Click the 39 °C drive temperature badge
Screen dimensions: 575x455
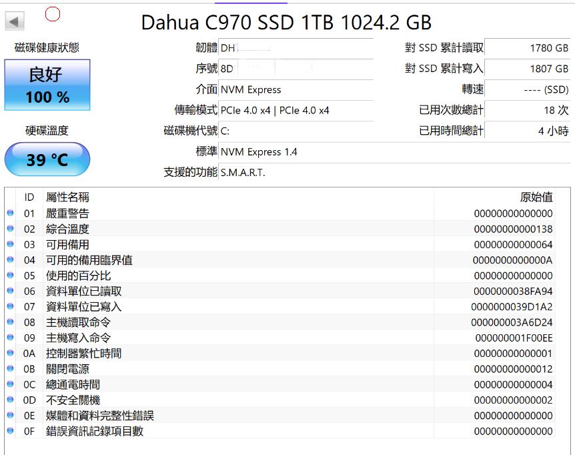(47, 159)
